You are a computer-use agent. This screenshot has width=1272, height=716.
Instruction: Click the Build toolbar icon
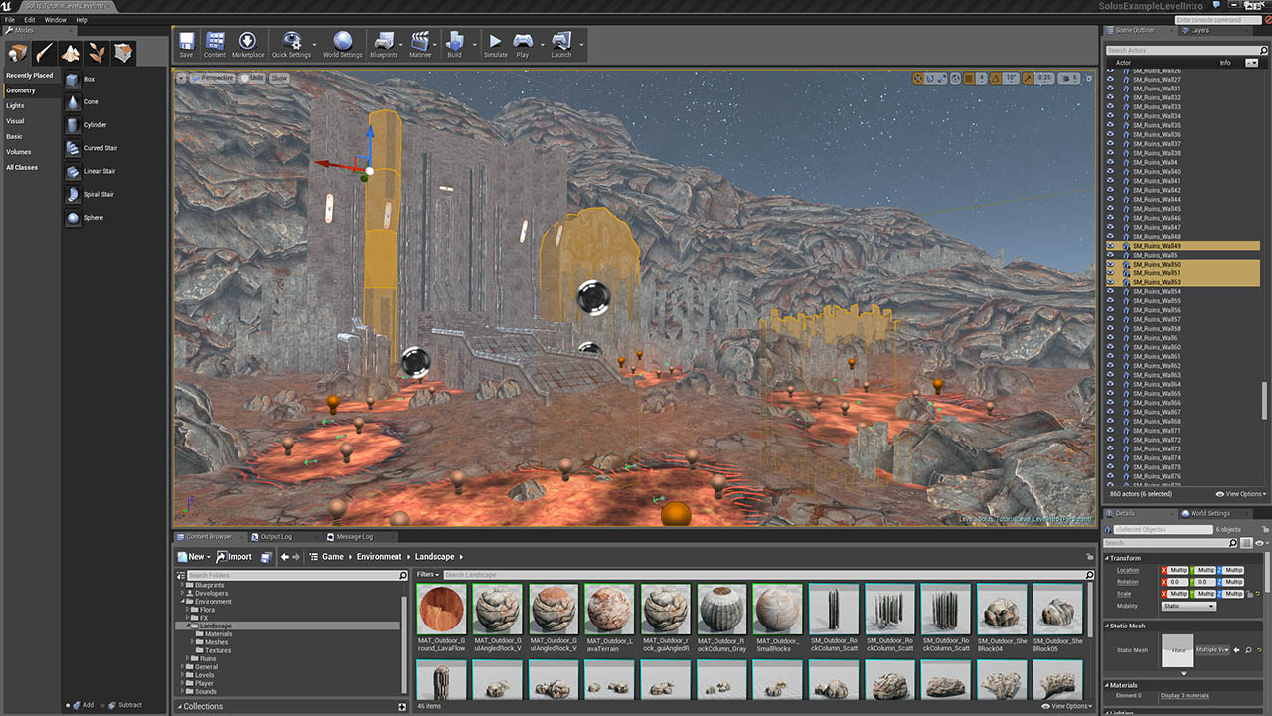(x=454, y=44)
